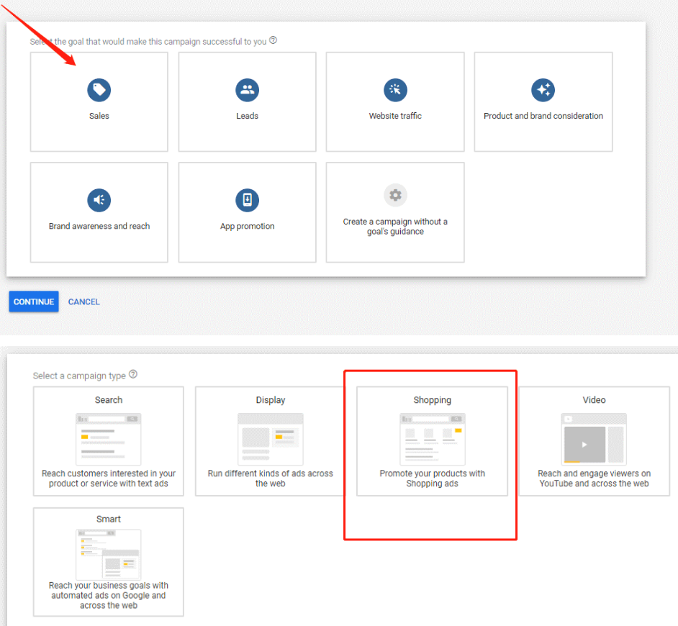Screen dimensions: 678x626
Task: Choose Brand awareness and reach label
Action: click(99, 226)
